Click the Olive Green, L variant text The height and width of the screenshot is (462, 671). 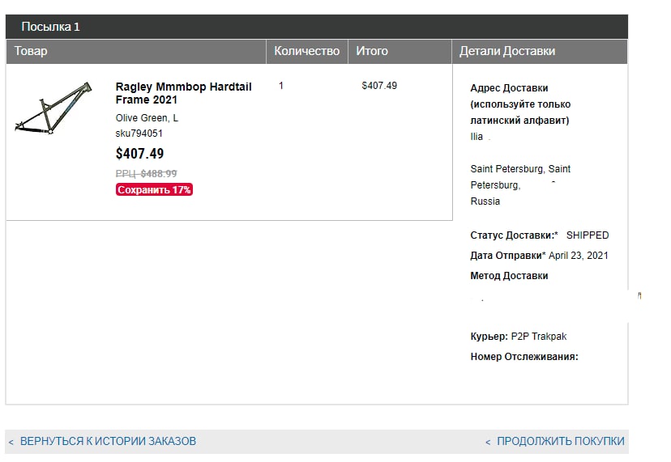pyautogui.click(x=147, y=118)
